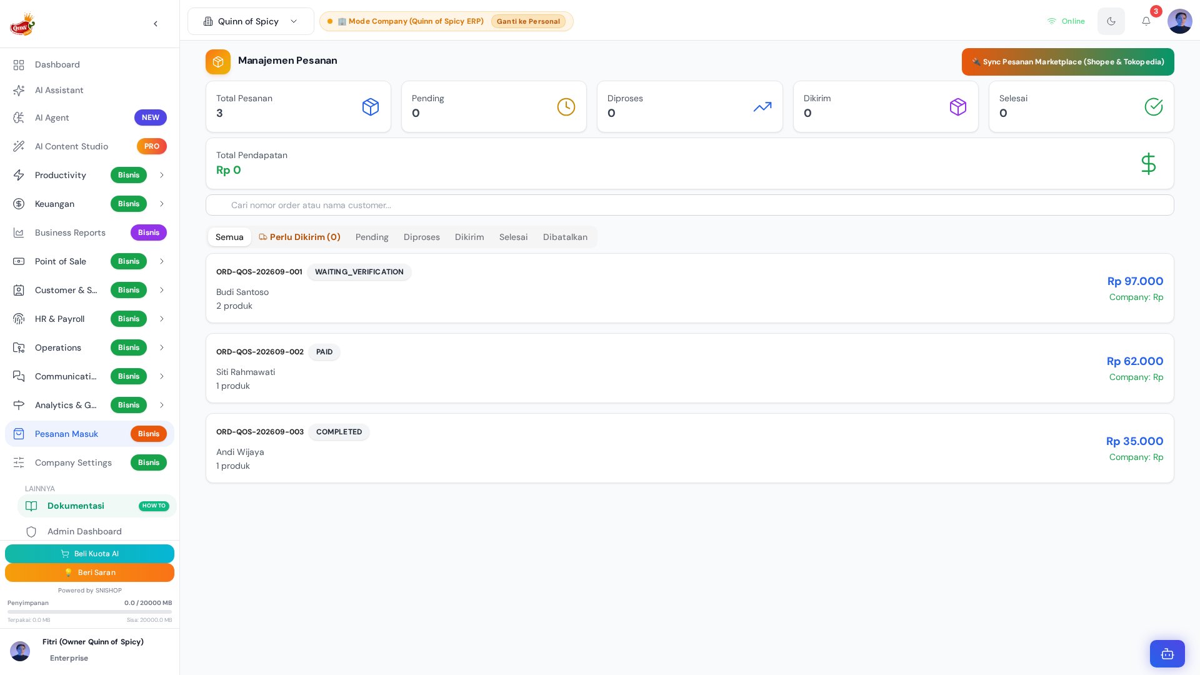
Task: Click the Dokumentasi book icon
Action: pos(31,506)
